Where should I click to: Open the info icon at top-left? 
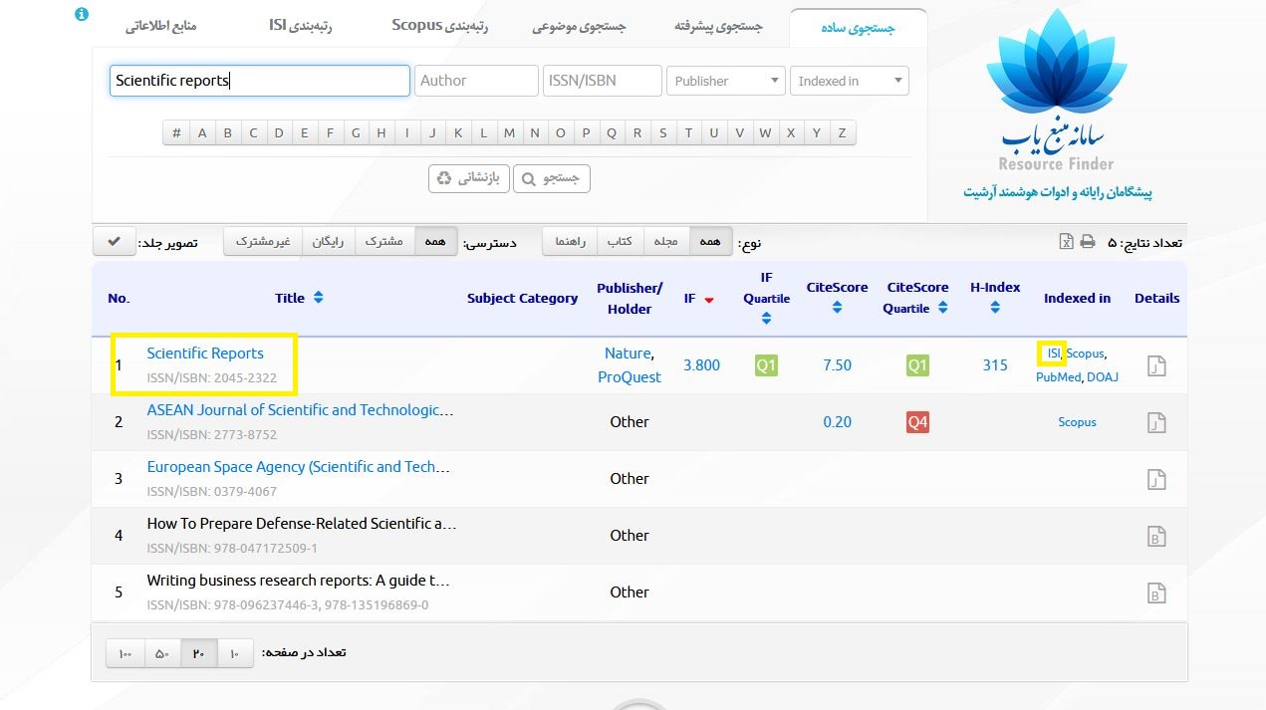82,15
